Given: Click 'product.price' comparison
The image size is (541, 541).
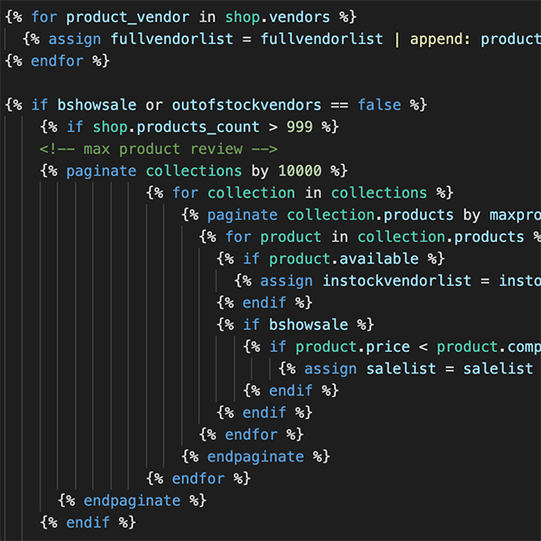Looking at the screenshot, I should 353,347.
